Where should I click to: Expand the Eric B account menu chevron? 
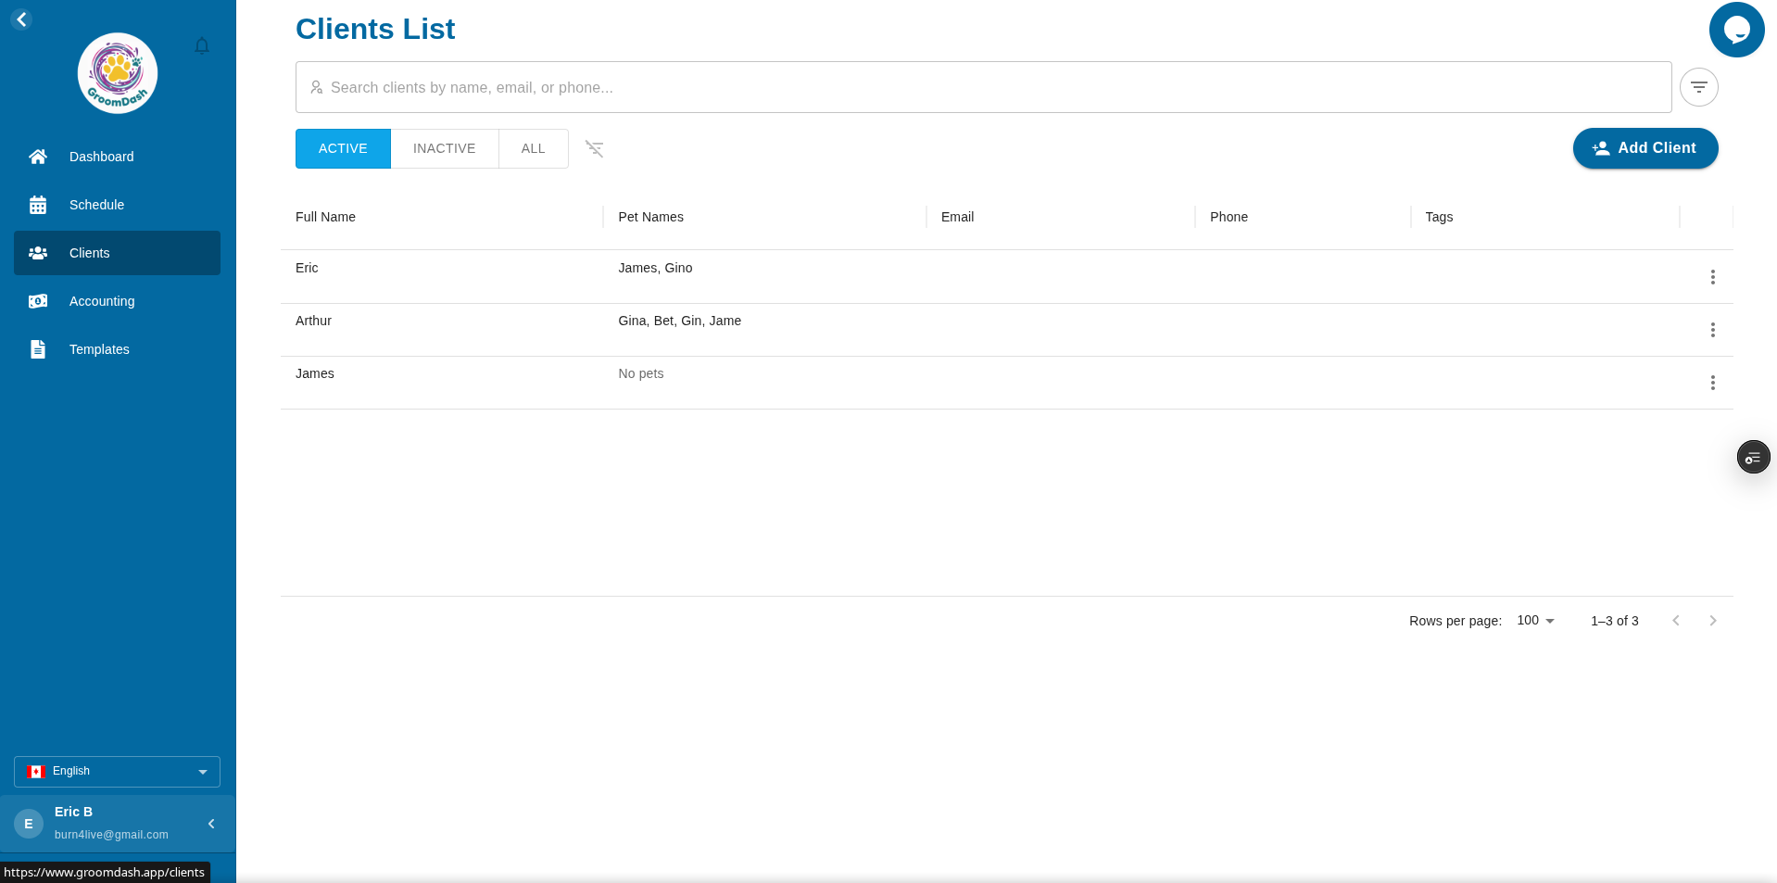coord(211,824)
